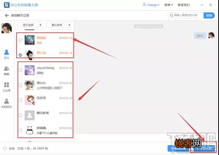
Task: Select the radio button for 哆啦啦
Action: pos(20,130)
